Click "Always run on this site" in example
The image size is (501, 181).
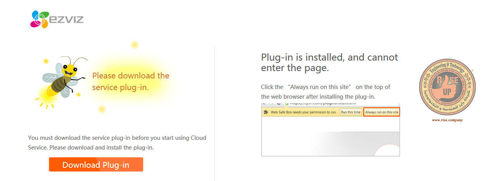[x=382, y=112]
